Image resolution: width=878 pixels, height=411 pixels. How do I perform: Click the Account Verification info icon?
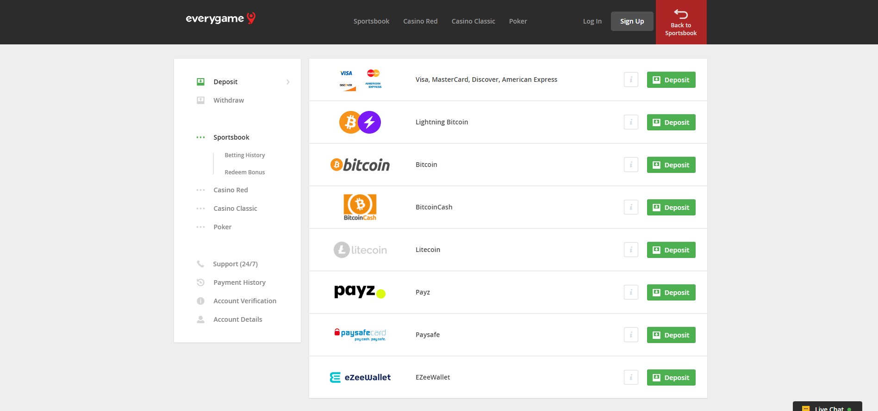[x=200, y=301]
